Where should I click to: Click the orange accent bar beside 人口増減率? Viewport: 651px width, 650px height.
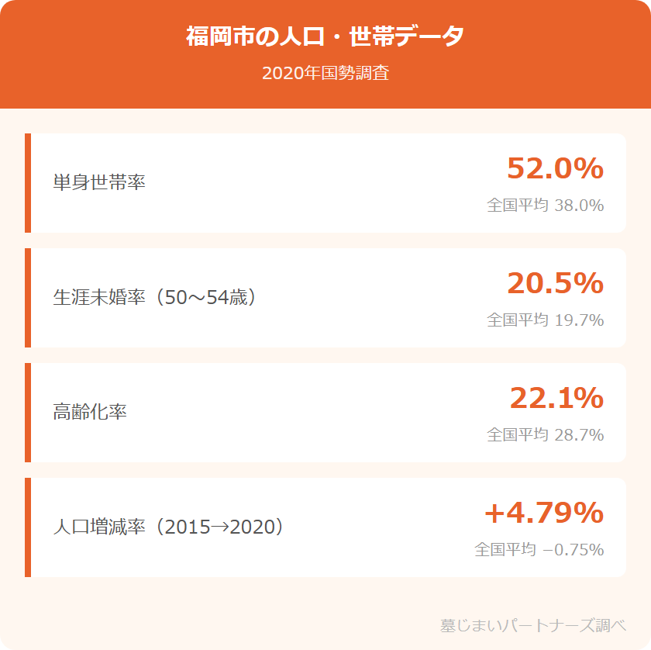28,527
